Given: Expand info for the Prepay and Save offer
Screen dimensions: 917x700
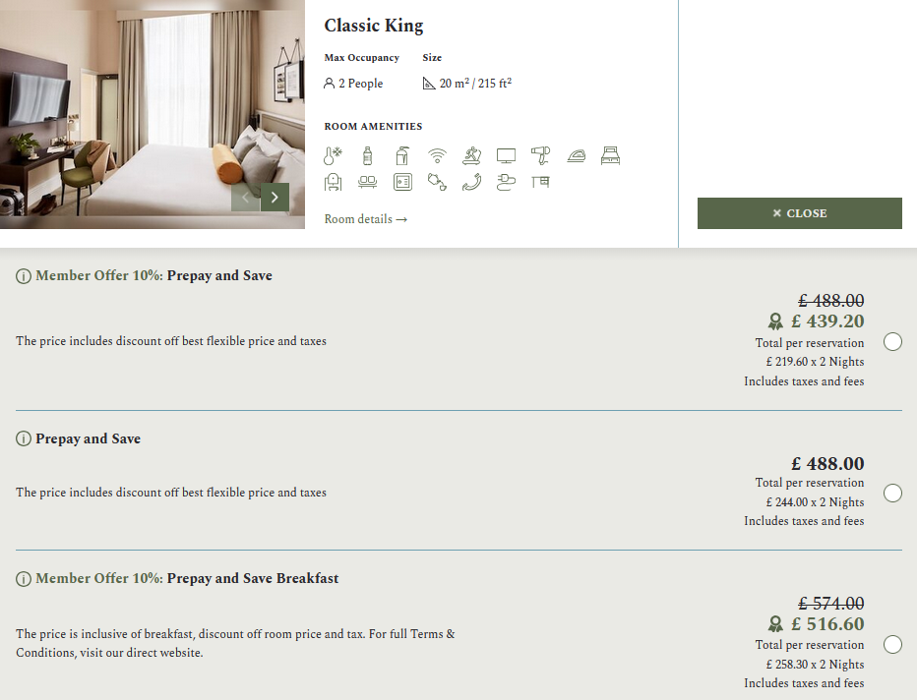Looking at the screenshot, I should 23,439.
